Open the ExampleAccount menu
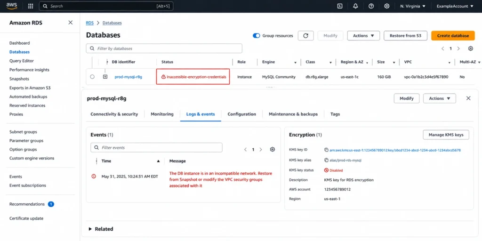Image resolution: width=482 pixels, height=241 pixels. coord(455,6)
